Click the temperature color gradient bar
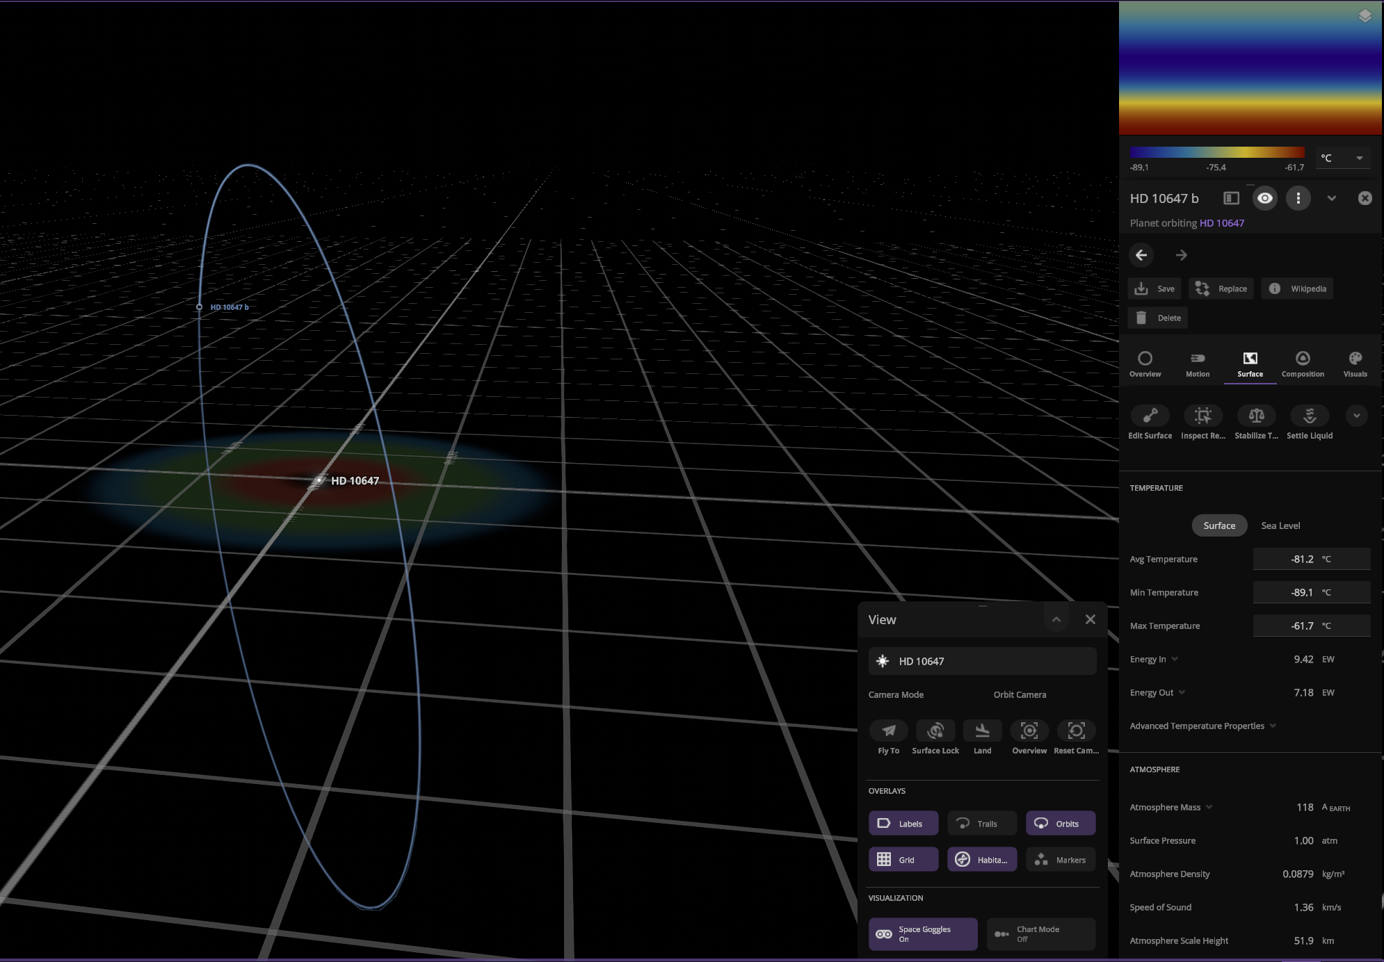 [1217, 153]
